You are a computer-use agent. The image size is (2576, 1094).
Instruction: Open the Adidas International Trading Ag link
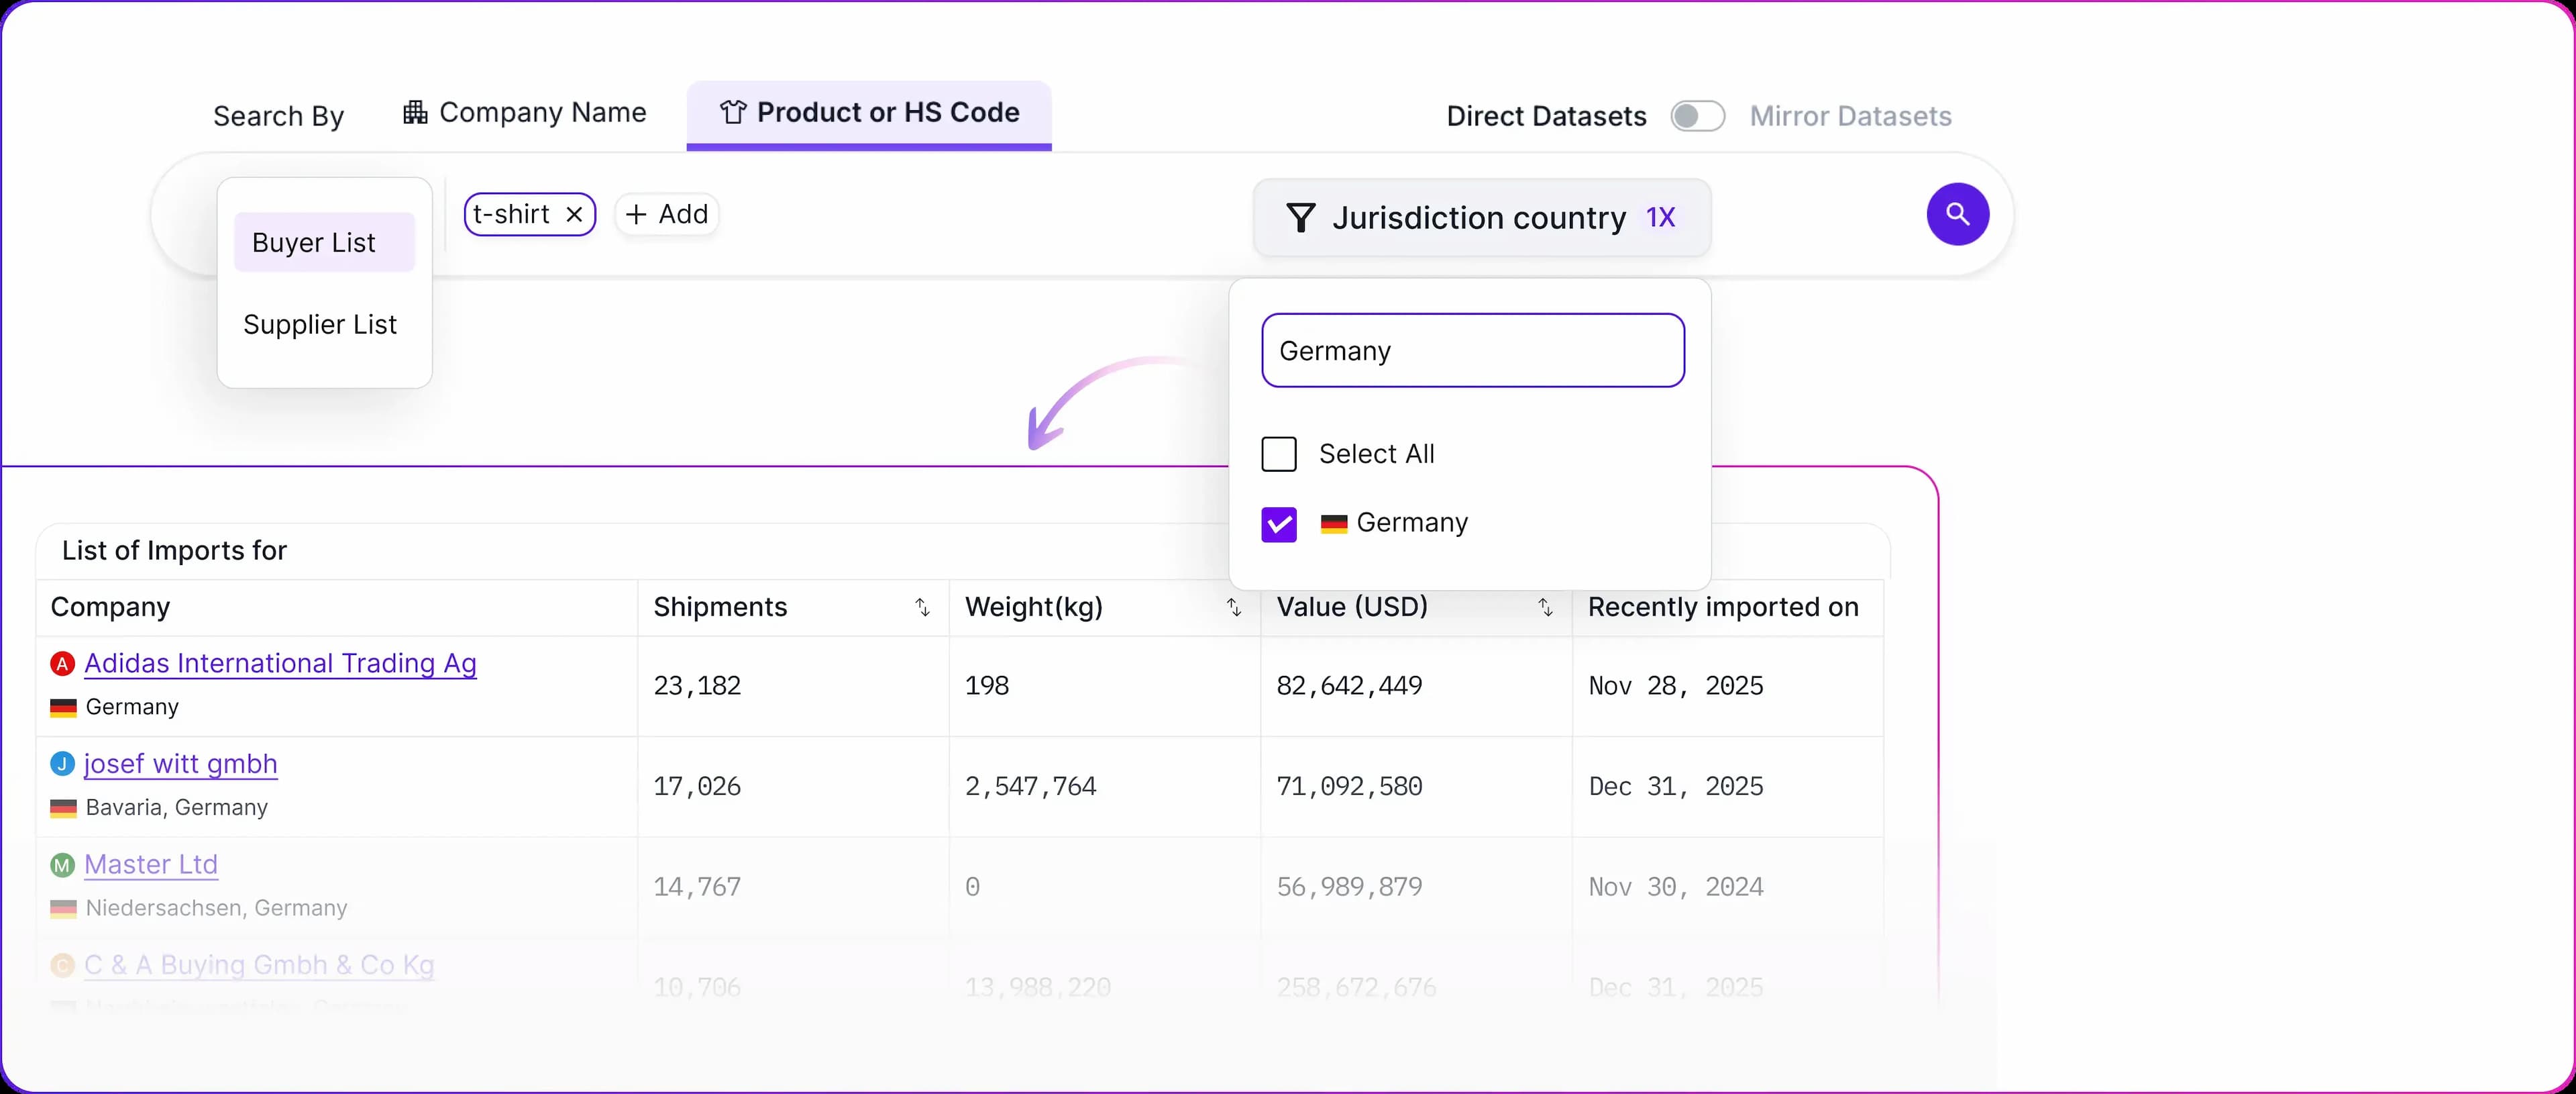pyautogui.click(x=280, y=664)
